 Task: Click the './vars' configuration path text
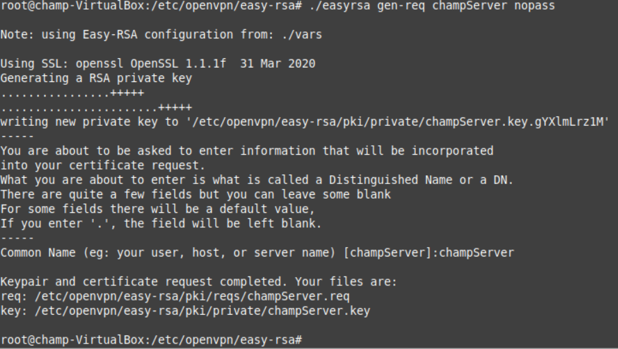[302, 35]
